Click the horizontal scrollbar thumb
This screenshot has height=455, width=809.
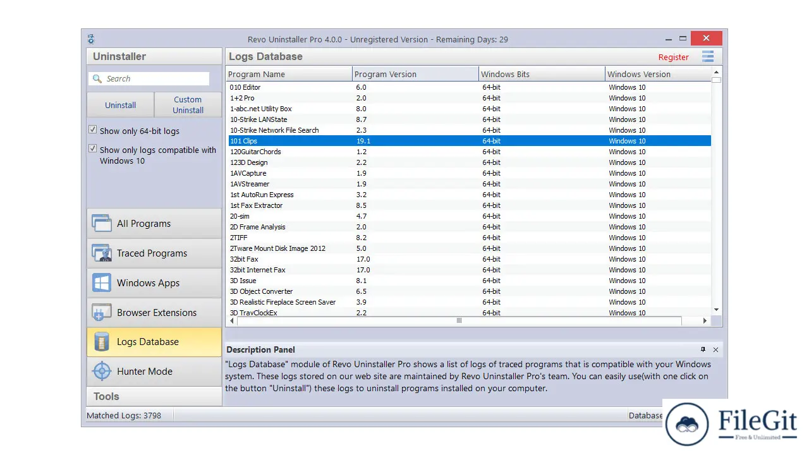[459, 321]
